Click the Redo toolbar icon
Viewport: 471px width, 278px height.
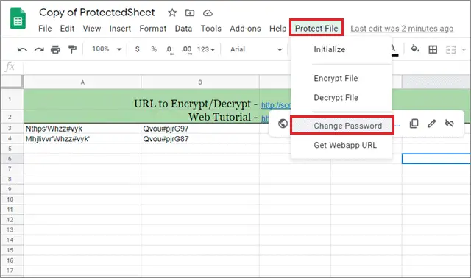click(x=39, y=49)
